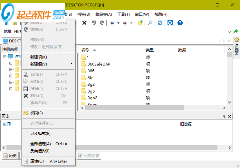Click the undo arrow toolbar icon
Image resolution: width=240 pixels, height=168 pixels.
(94, 23)
